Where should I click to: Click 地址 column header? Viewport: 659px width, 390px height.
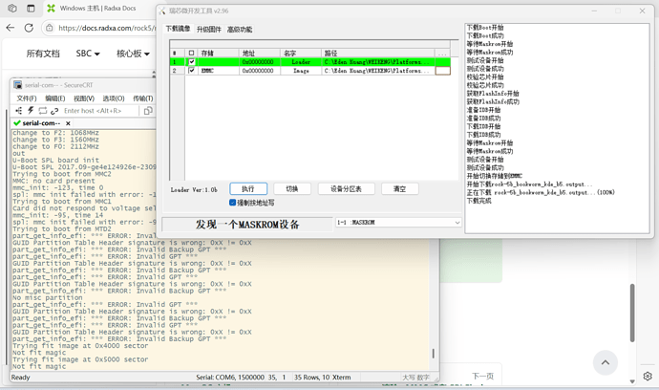pos(260,53)
